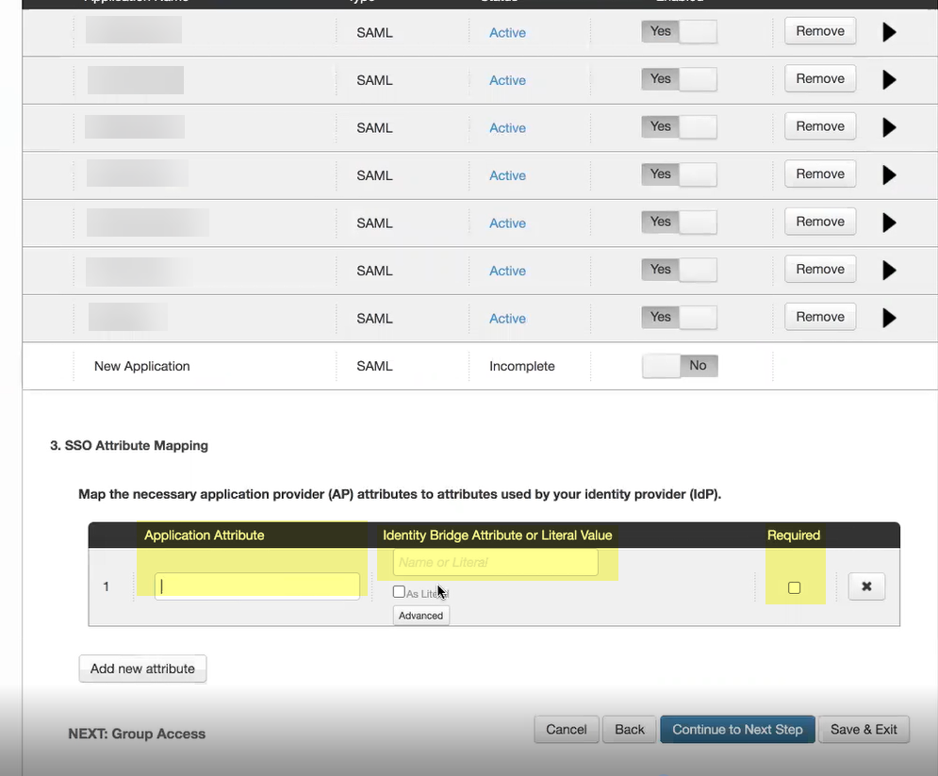Remove the fourth visible application

[x=820, y=173]
